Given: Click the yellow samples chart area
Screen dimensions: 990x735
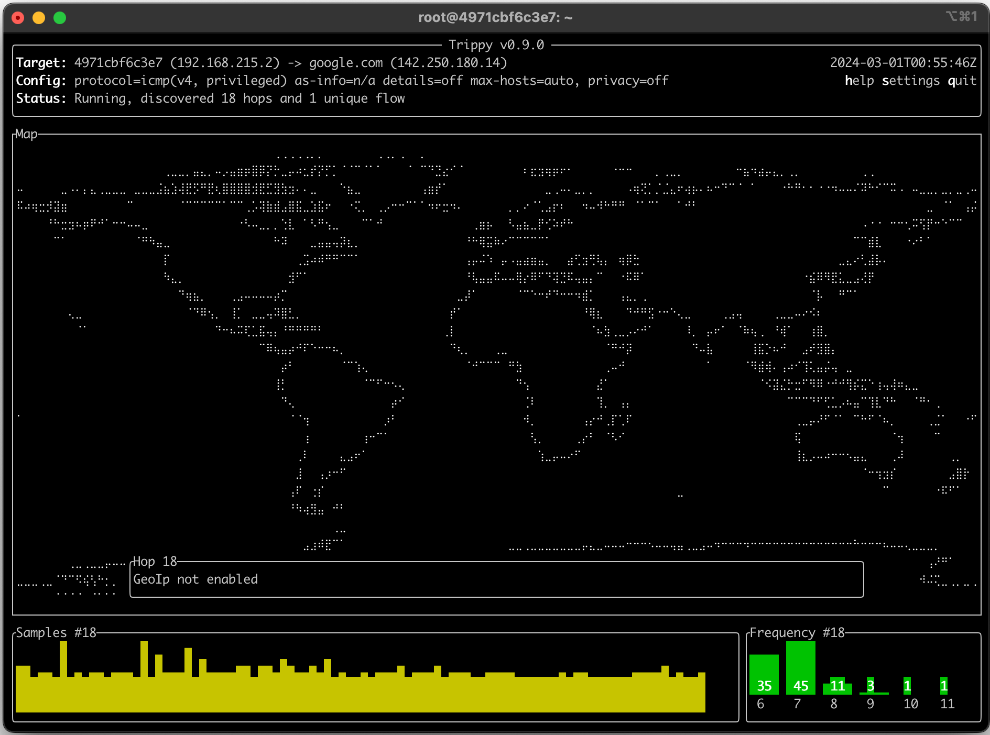Looking at the screenshot, I should [x=361, y=677].
